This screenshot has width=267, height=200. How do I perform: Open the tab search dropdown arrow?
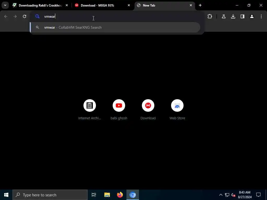[x=5, y=5]
